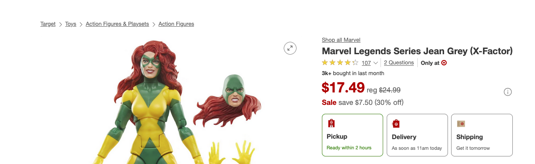Click the Pickup store icon

[x=331, y=123]
